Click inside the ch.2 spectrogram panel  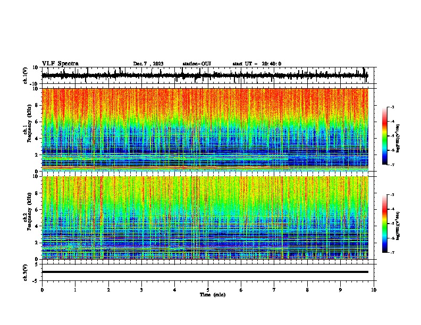pyautogui.click(x=205, y=218)
